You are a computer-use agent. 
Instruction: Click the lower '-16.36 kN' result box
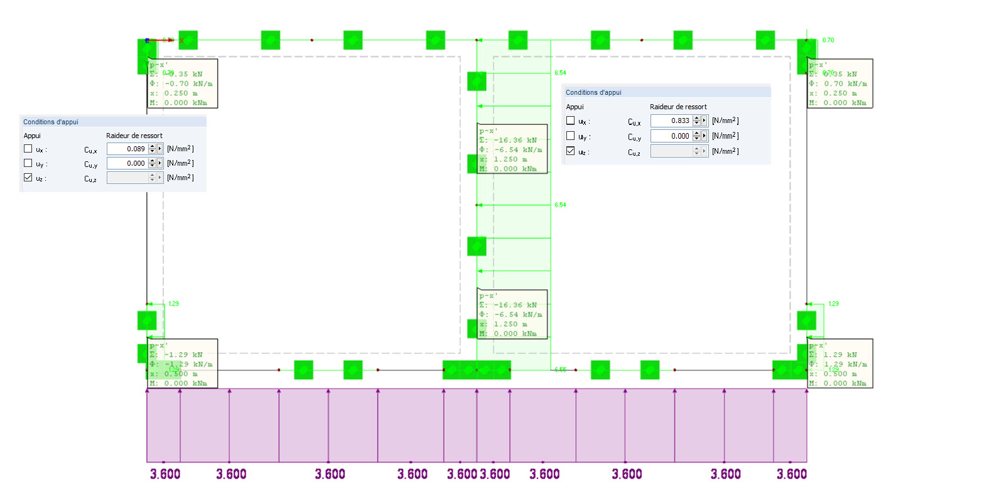click(x=512, y=314)
